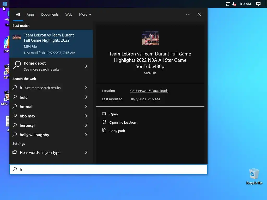Select the hbo max web suggestion
Viewport: 267px width, 200px height.
pyautogui.click(x=51, y=116)
